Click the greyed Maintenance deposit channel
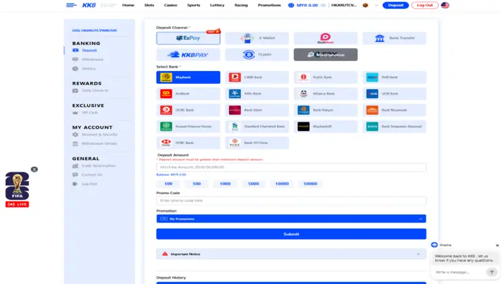501x284 pixels. (x=326, y=55)
